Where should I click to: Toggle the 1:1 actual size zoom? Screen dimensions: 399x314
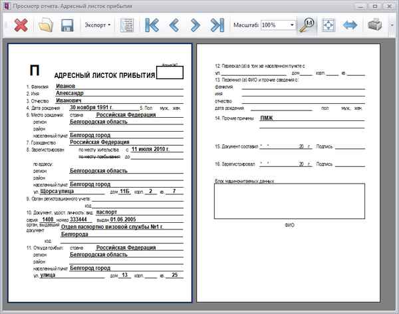pyautogui.click(x=307, y=25)
